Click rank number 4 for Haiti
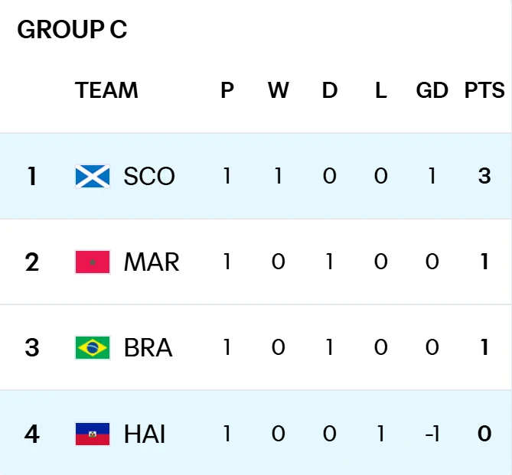 pyautogui.click(x=32, y=434)
